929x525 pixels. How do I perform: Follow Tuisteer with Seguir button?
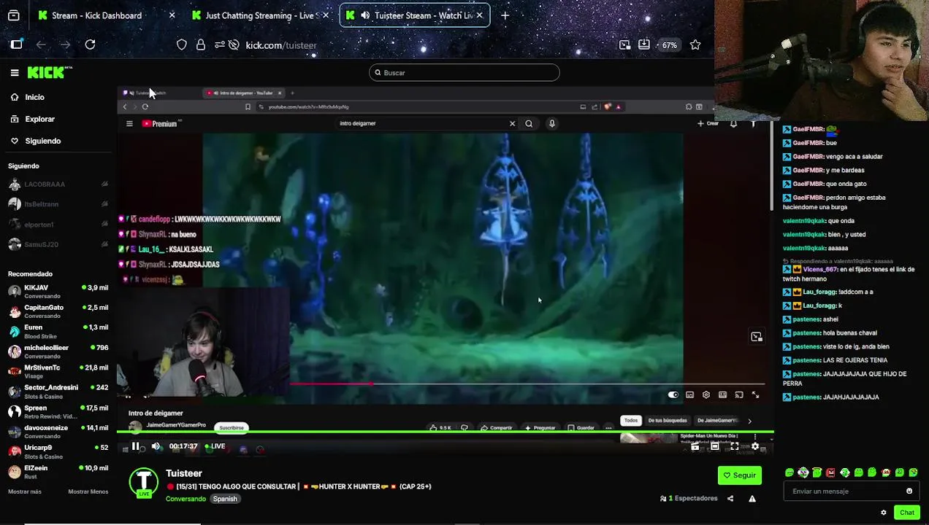(740, 475)
